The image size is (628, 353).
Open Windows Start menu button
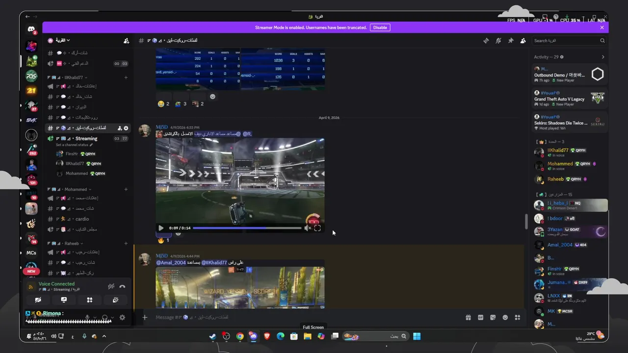click(x=417, y=336)
